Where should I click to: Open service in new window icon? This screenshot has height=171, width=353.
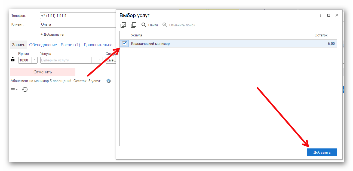click(100, 60)
